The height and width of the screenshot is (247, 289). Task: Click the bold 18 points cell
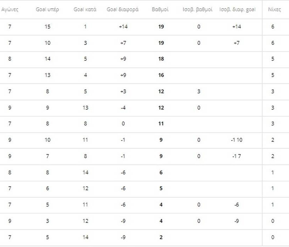coord(161,59)
